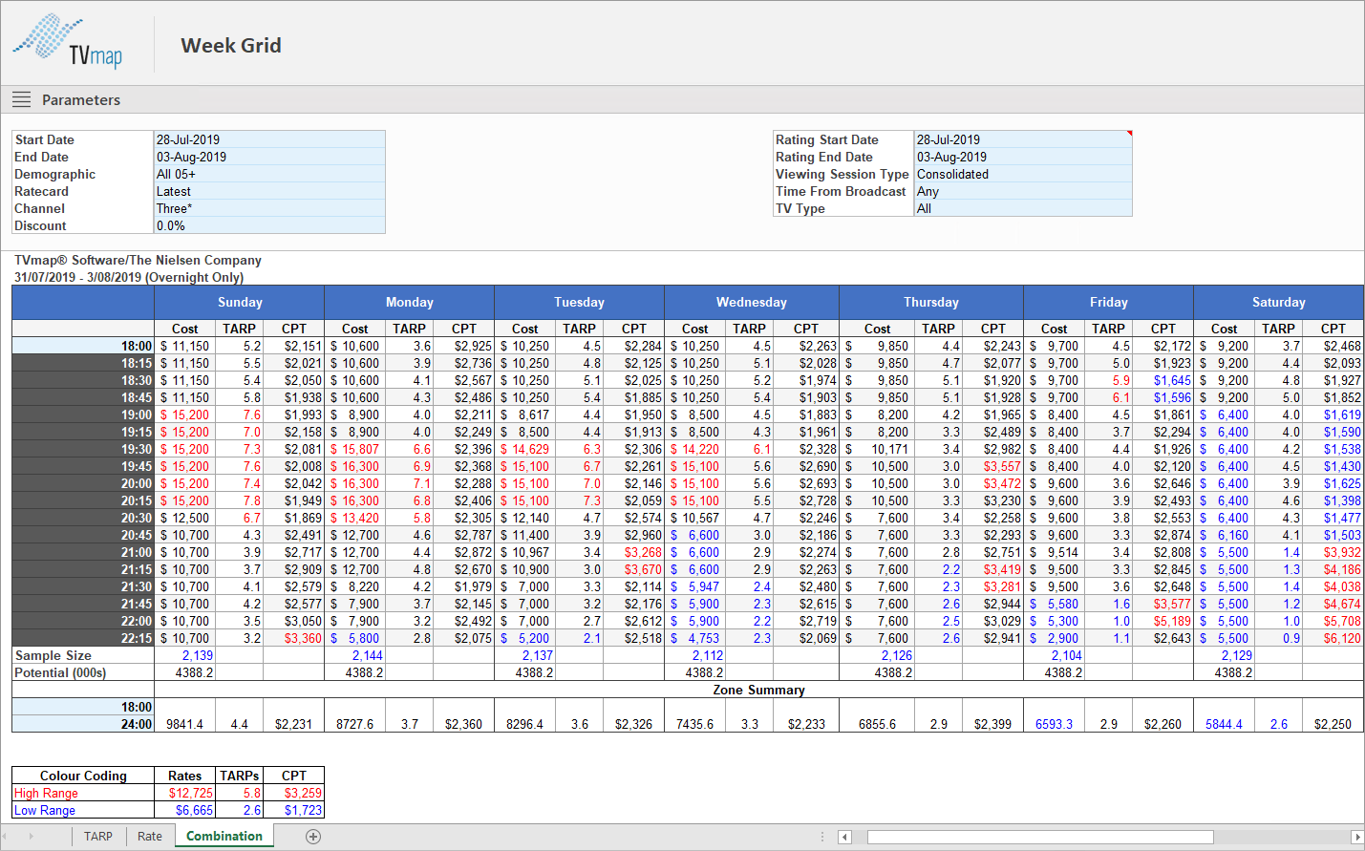Select Sunday zone summary cost 9841.4
Screen dimensions: 1365x851
pyautogui.click(x=185, y=724)
